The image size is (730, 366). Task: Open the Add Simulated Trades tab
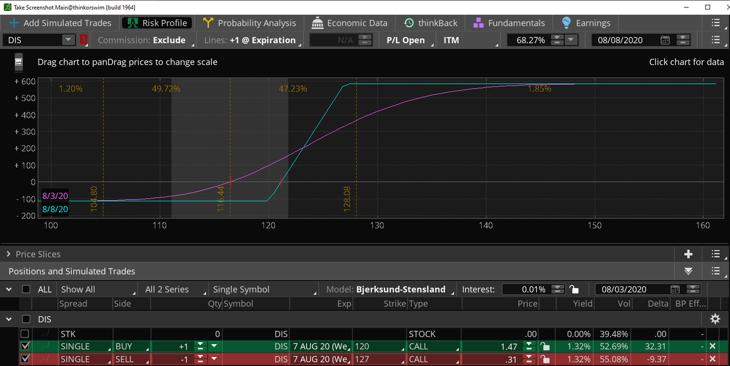coord(60,23)
